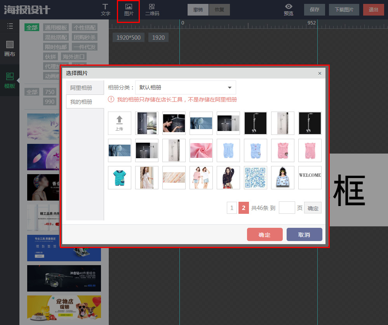The height and width of the screenshot is (325, 388).
Task: Select page 2 pagination button
Action: [244, 208]
